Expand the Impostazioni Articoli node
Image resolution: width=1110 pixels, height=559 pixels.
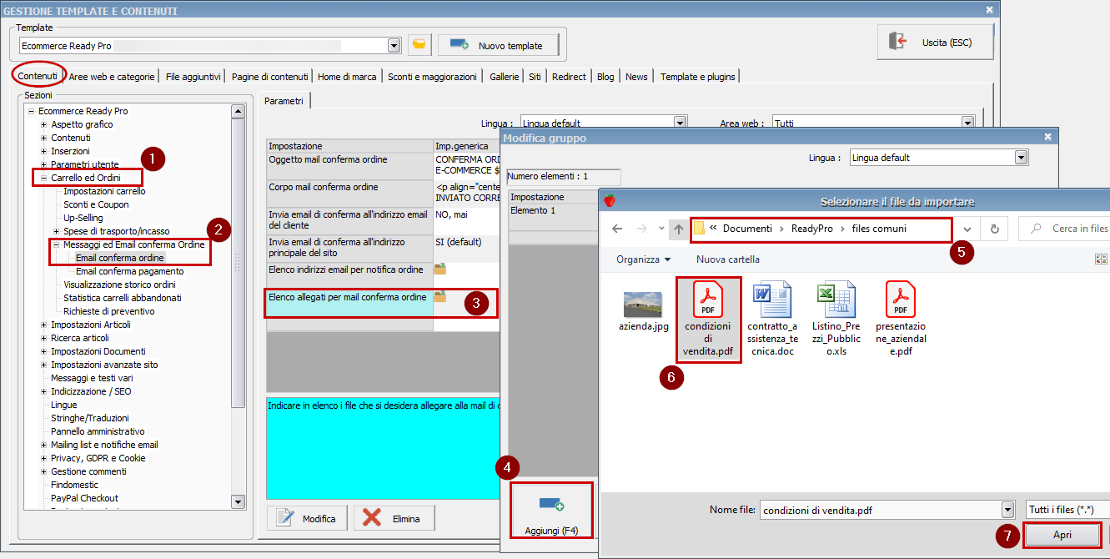(x=43, y=325)
